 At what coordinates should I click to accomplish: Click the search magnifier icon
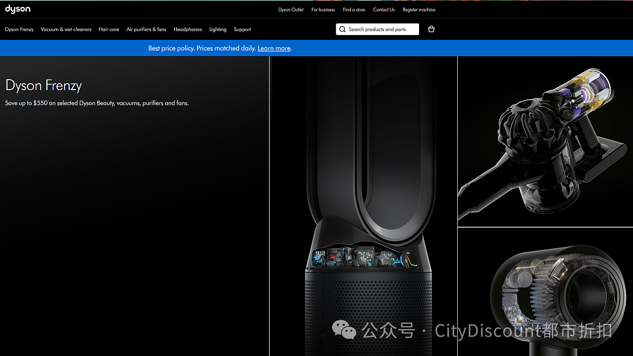342,29
